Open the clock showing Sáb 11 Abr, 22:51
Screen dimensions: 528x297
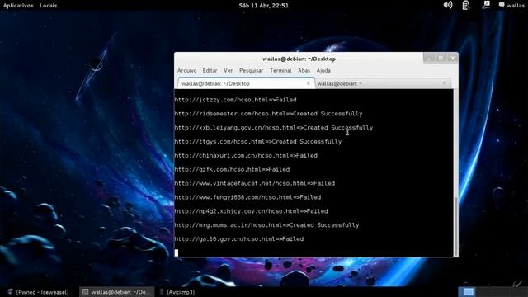tap(264, 6)
